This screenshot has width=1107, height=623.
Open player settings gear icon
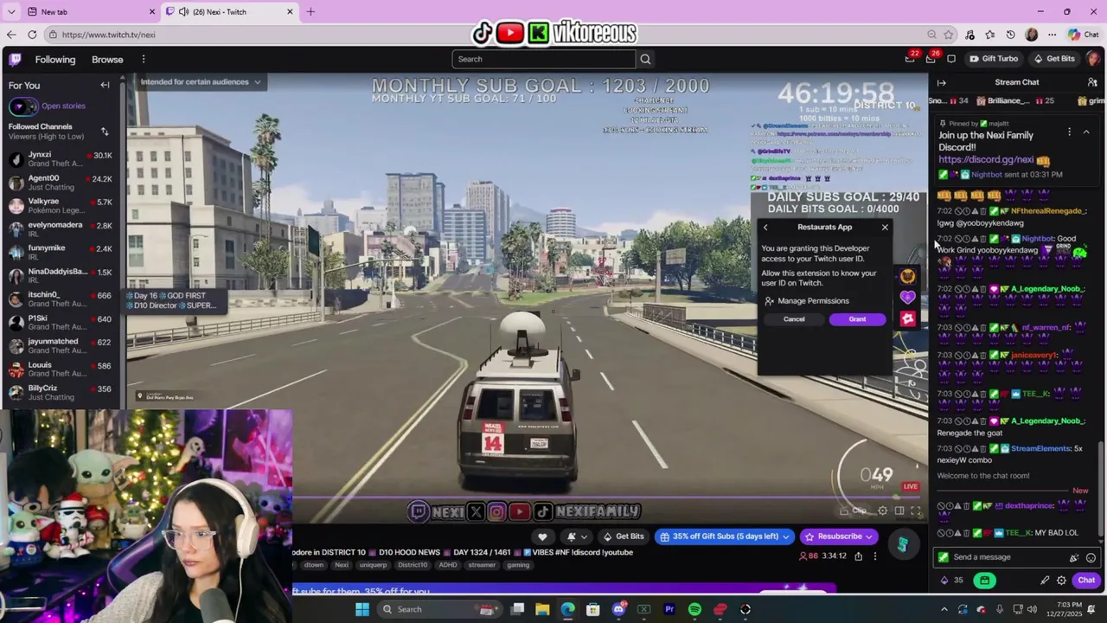tap(883, 511)
